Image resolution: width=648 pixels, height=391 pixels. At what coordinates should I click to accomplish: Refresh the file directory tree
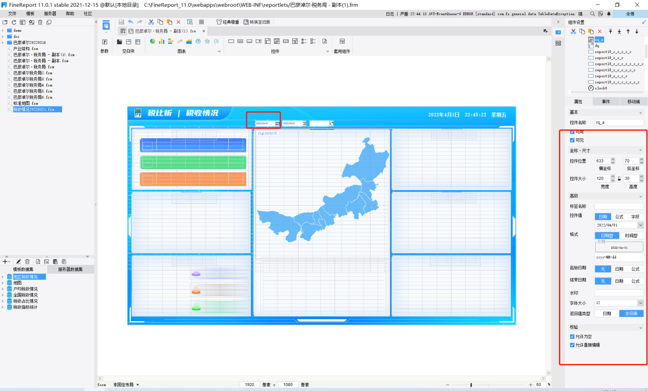14,22
